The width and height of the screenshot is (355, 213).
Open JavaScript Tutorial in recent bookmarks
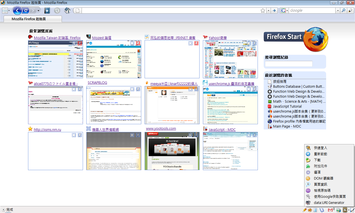click(287, 106)
